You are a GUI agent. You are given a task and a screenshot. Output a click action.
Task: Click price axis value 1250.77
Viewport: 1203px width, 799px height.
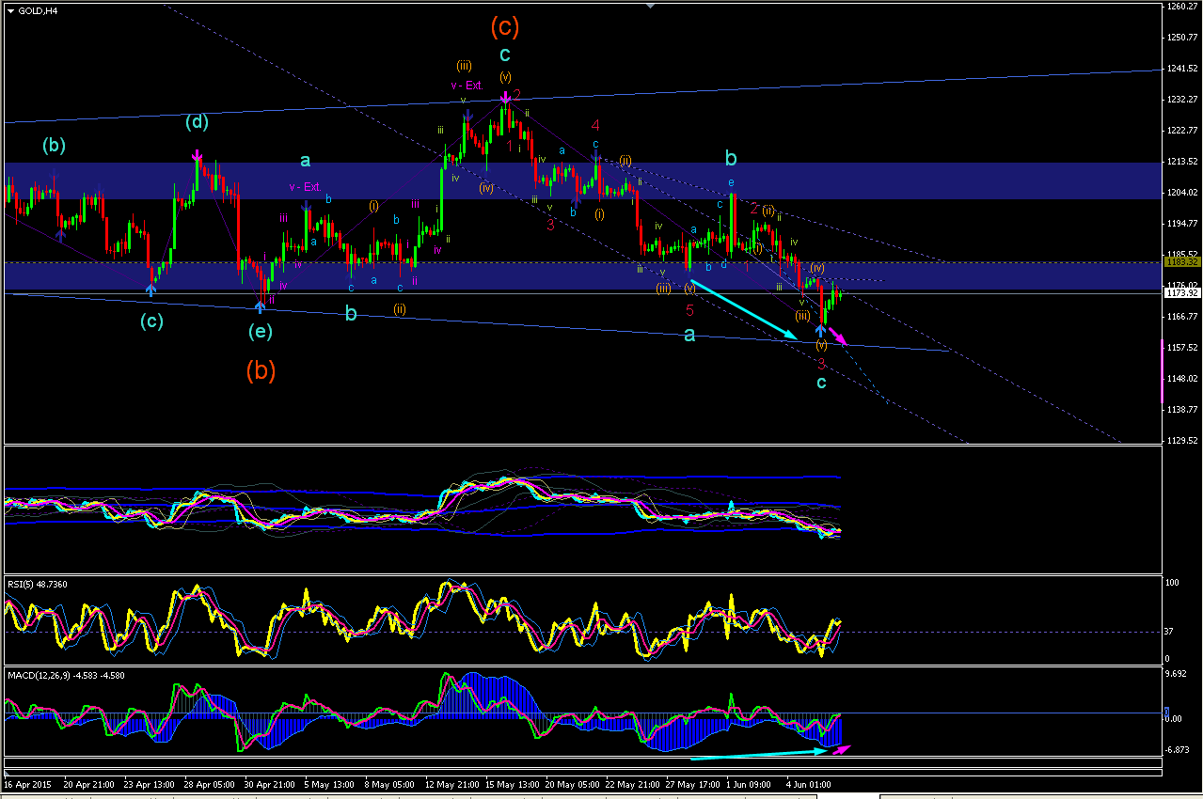(x=1182, y=38)
